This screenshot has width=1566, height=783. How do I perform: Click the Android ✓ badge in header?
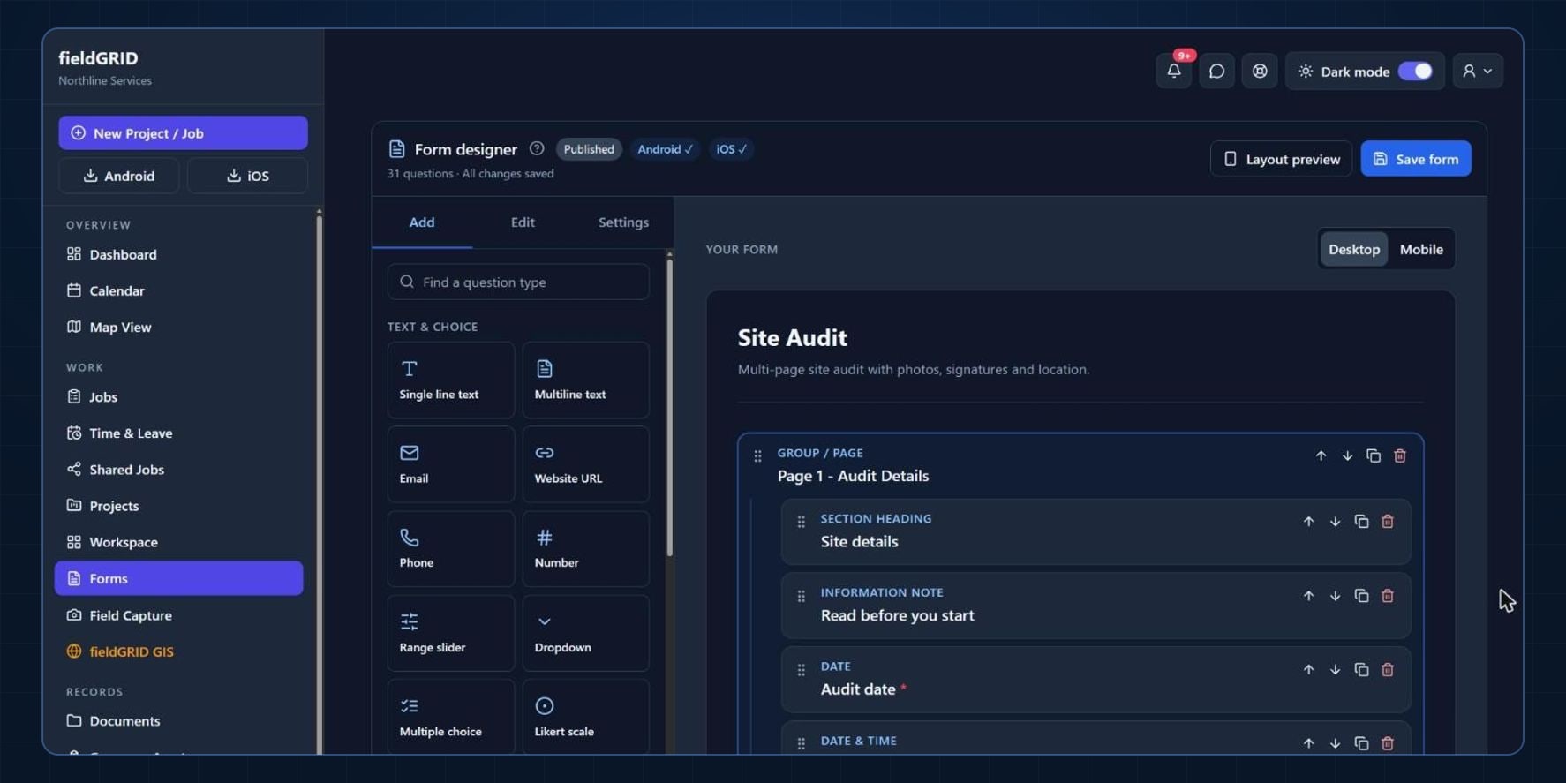click(x=665, y=149)
